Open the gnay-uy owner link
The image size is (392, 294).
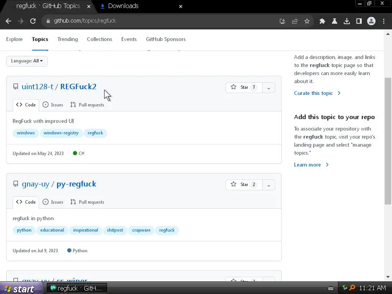pos(36,184)
